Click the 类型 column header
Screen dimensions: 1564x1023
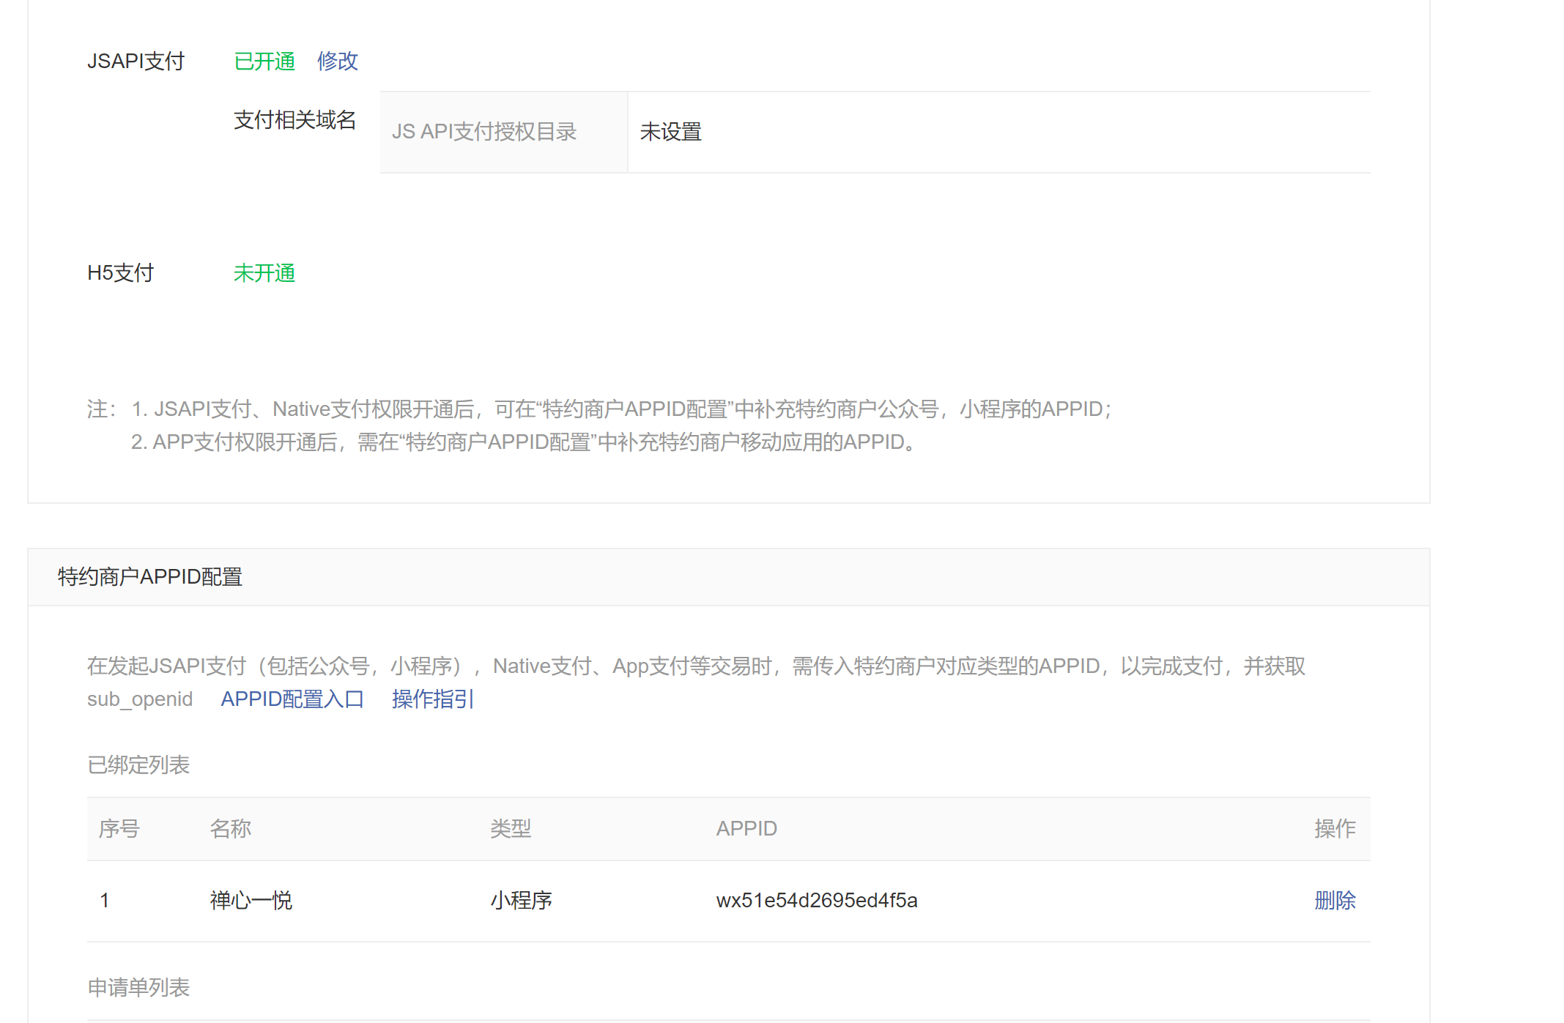pyautogui.click(x=510, y=829)
